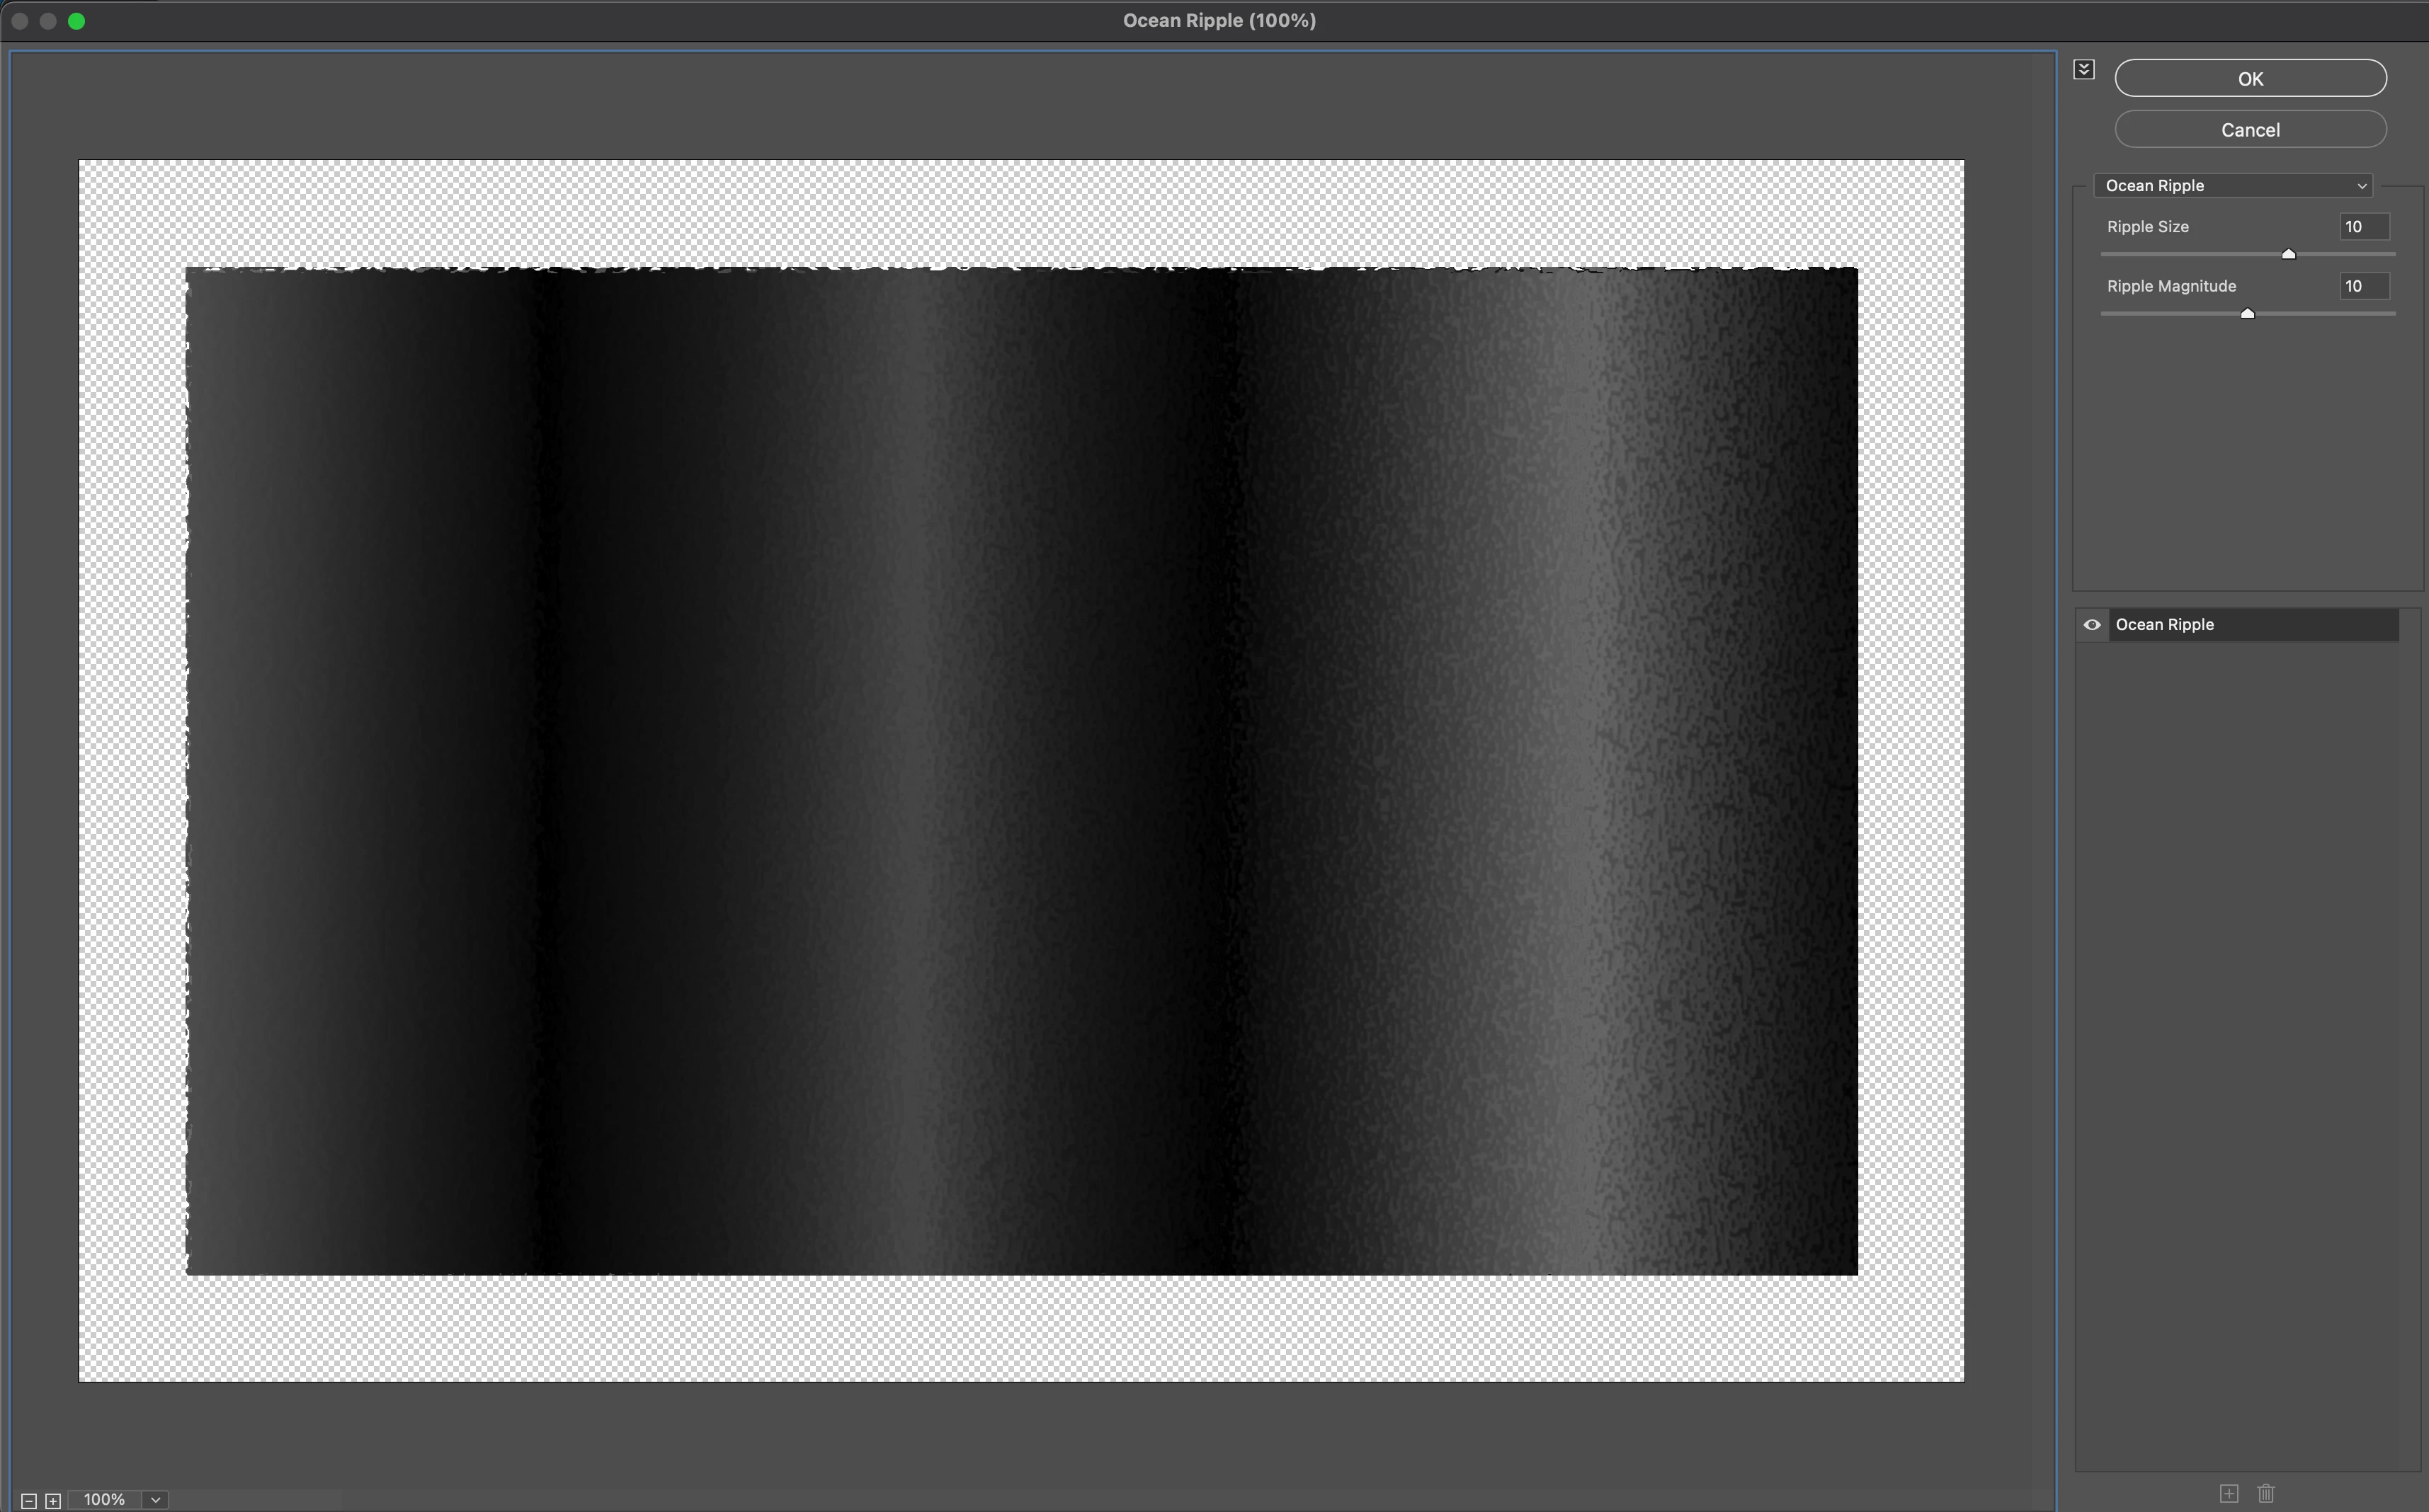2429x1512 pixels.
Task: Select the Ocean Ripple effect layer entry
Action: coord(2251,625)
